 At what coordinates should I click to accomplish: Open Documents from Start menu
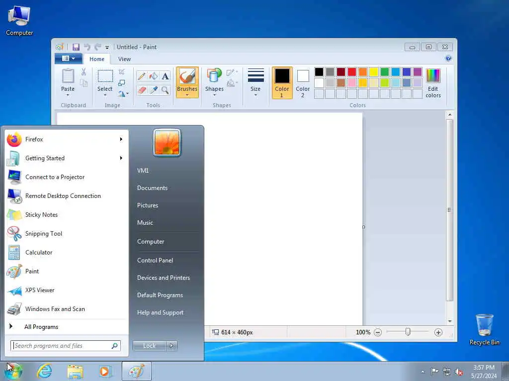pyautogui.click(x=152, y=188)
